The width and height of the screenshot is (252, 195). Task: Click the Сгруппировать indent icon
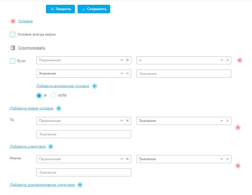point(13,48)
